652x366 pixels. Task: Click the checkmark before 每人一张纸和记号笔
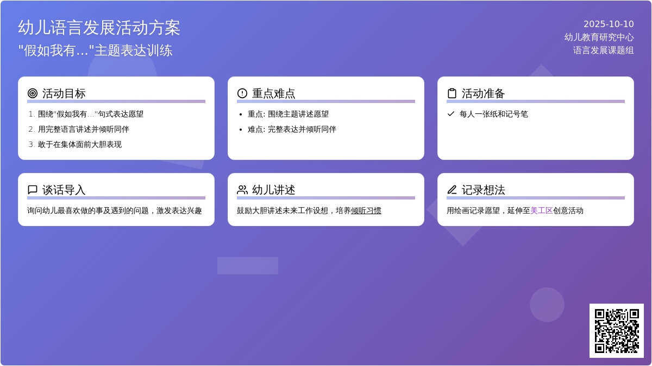click(451, 114)
